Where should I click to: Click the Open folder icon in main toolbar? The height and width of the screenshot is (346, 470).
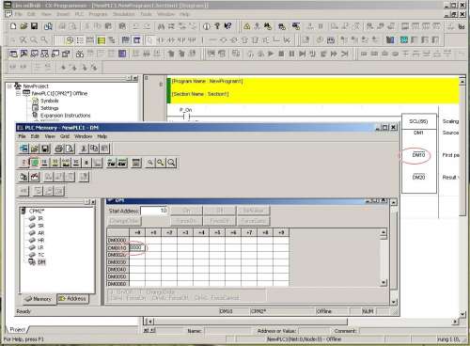point(23,26)
